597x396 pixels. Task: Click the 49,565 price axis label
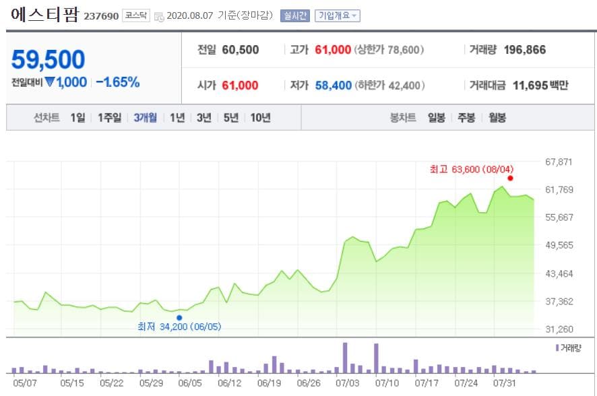559,245
